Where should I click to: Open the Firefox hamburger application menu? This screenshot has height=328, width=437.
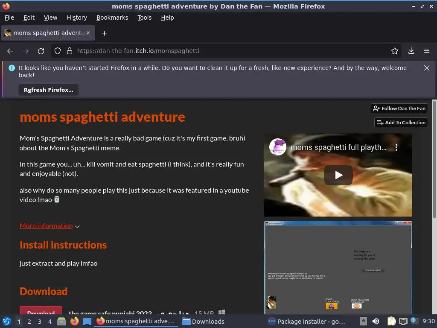(x=426, y=51)
